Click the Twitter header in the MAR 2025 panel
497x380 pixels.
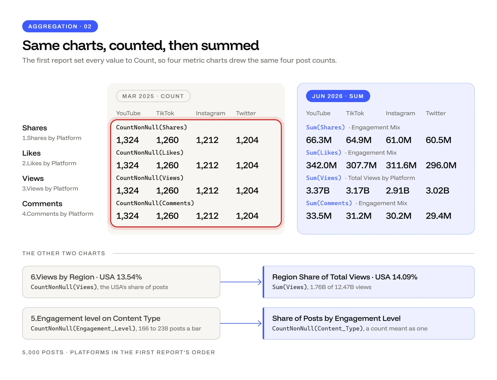click(246, 113)
